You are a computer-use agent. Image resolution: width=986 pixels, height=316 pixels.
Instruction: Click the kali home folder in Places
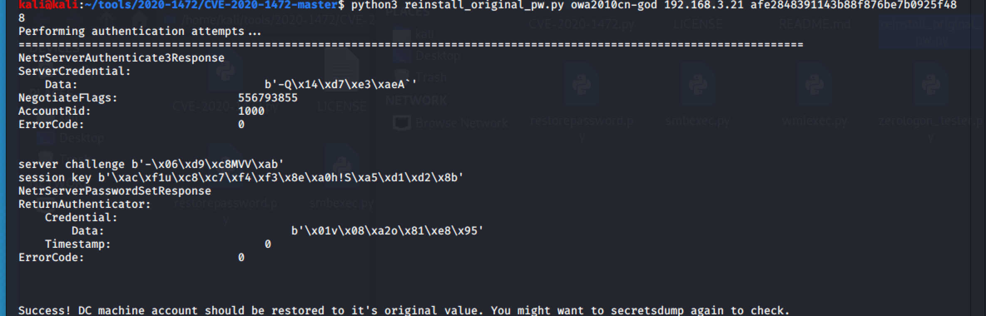pyautogui.click(x=424, y=34)
